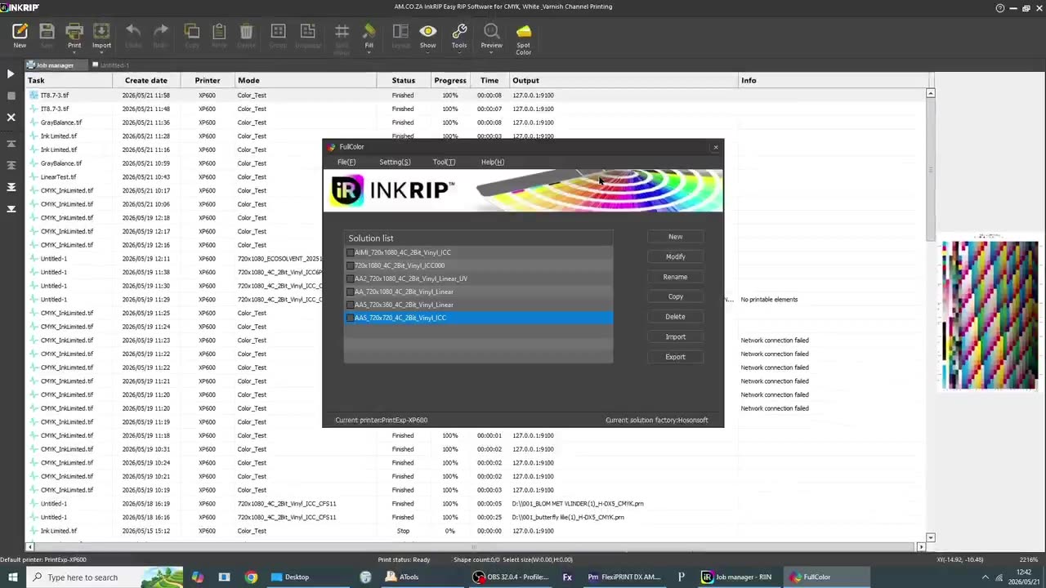Check the AA5_720x360_4C_2Bit_Vinyl_Linear checkbox
The width and height of the screenshot is (1046, 588).
(x=350, y=305)
